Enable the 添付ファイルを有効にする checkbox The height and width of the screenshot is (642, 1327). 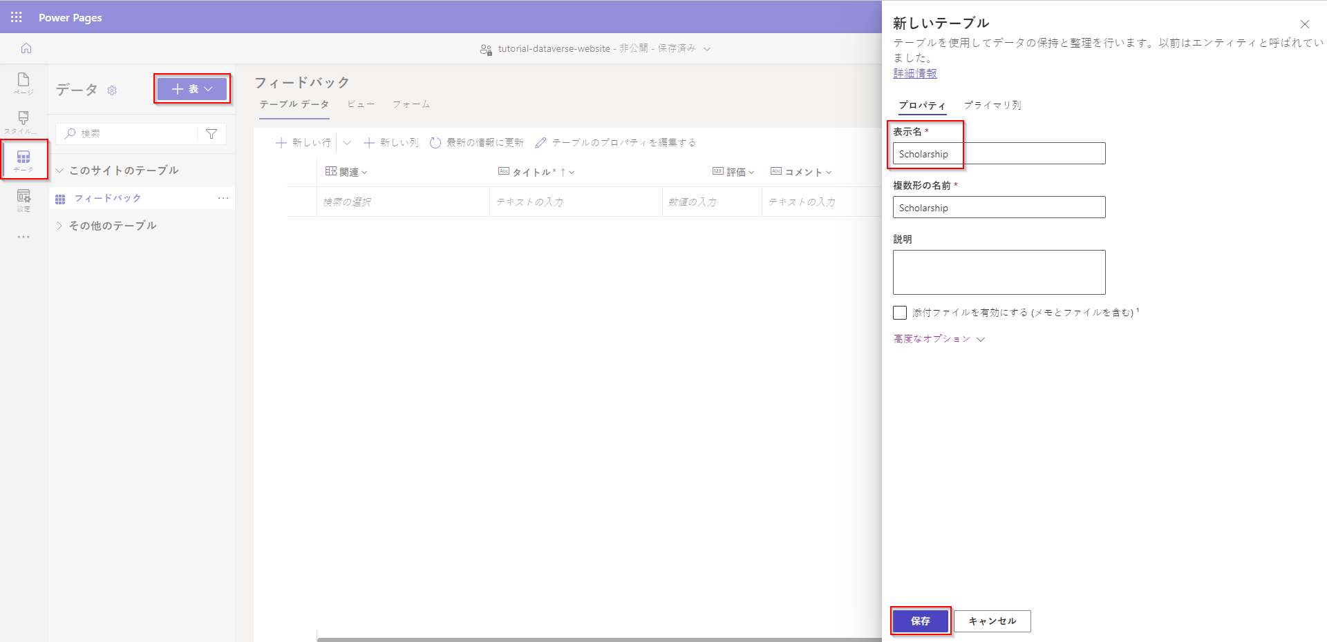point(900,312)
